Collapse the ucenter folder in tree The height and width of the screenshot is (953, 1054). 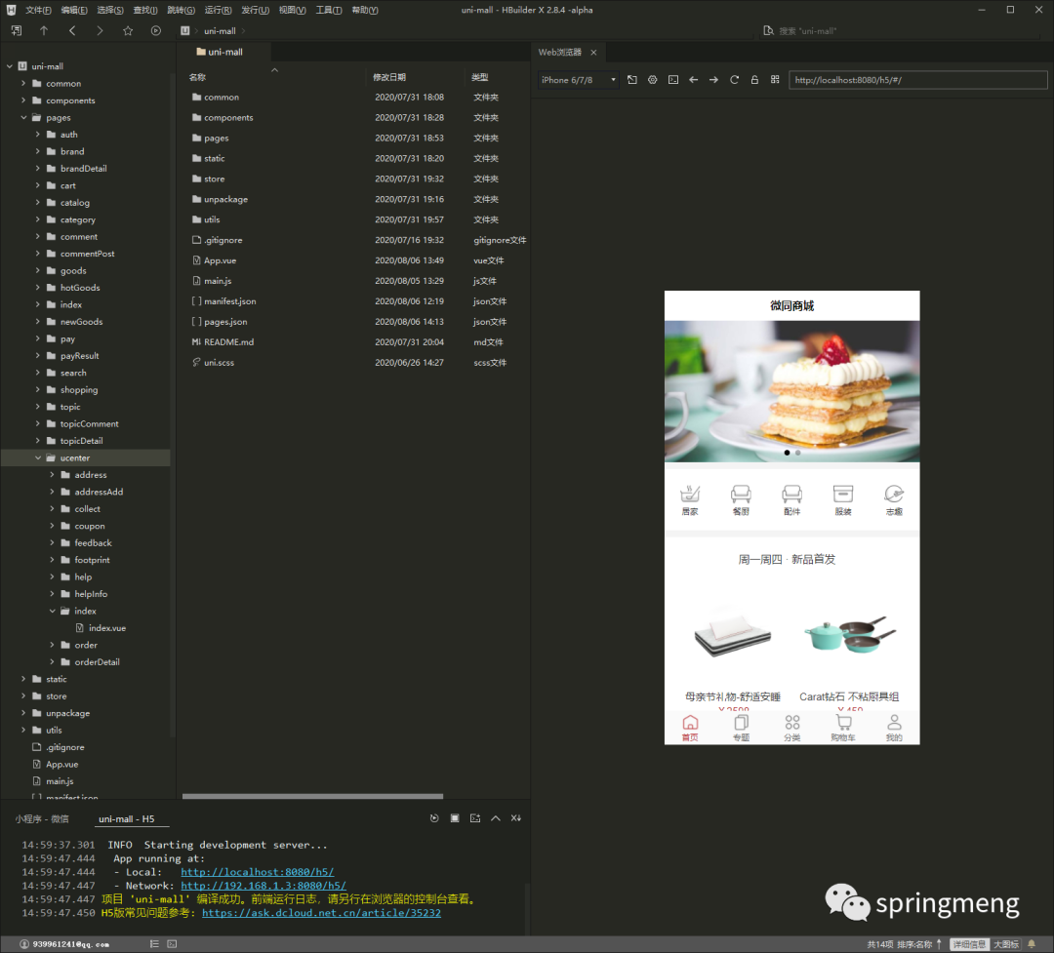coord(38,457)
